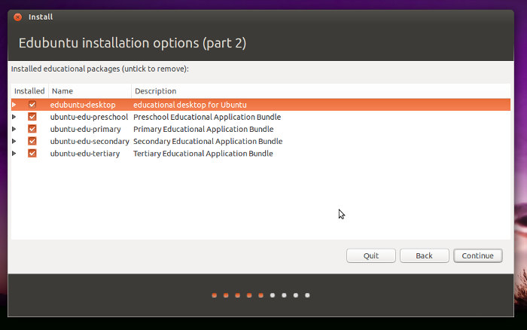Image resolution: width=527 pixels, height=330 pixels.
Task: Untick the edubuntu-desktop package checkbox
Action: (32, 105)
